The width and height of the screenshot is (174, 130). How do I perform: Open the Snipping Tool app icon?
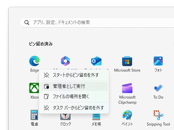tap(158, 115)
